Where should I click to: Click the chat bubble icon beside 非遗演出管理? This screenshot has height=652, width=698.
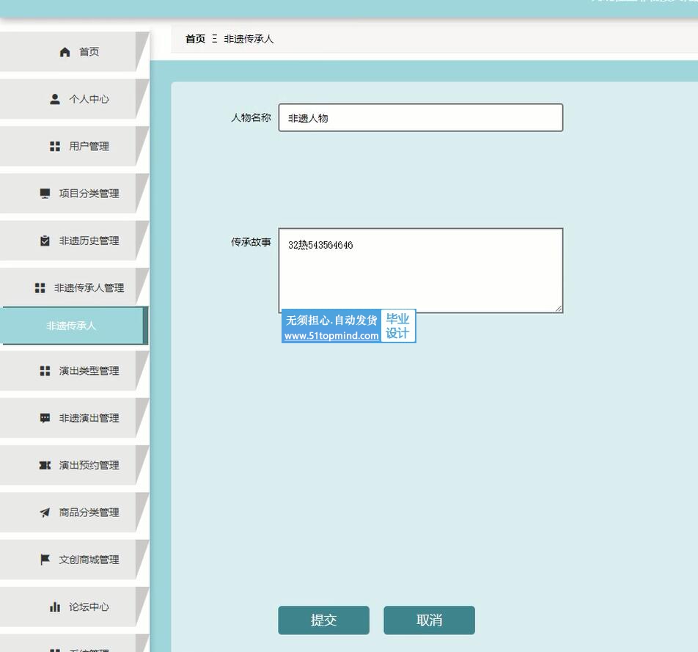click(x=45, y=418)
